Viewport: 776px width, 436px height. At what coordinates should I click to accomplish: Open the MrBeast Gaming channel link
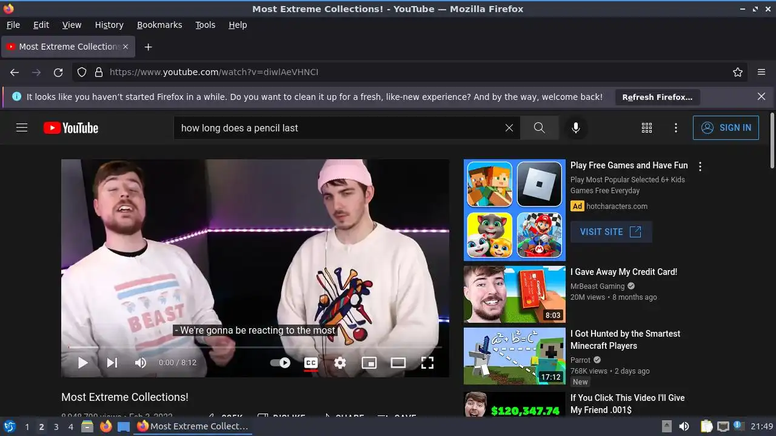pyautogui.click(x=597, y=286)
